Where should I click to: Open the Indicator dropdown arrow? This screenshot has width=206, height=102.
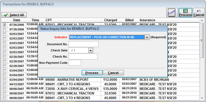147,37
